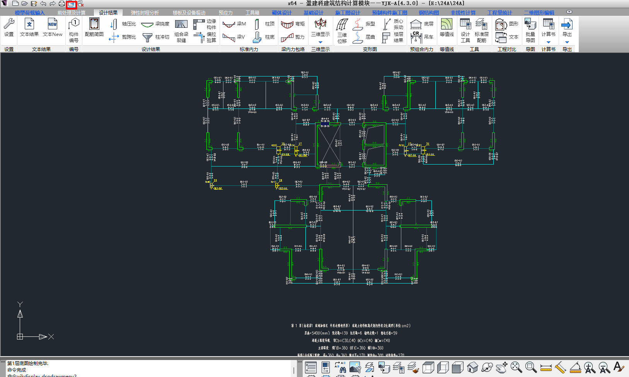Open the 导出 export dropdown arrow
The image size is (629, 377).
pos(567,42)
